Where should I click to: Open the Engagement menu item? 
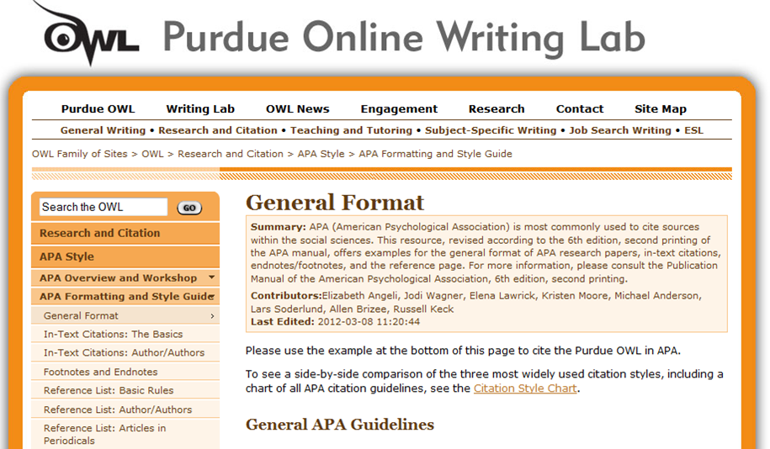click(x=399, y=109)
